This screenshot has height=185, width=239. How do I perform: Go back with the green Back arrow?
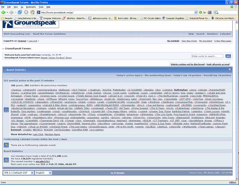[3, 12]
